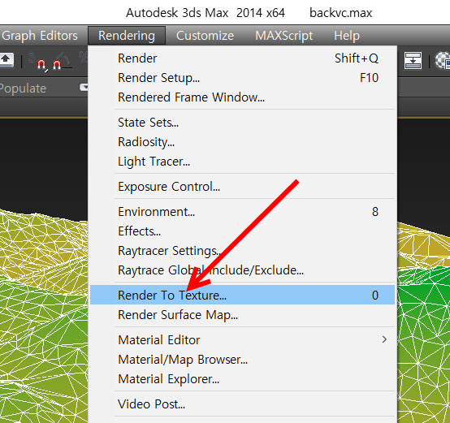Open Material Explorer
The width and height of the screenshot is (450, 423).
click(243, 379)
